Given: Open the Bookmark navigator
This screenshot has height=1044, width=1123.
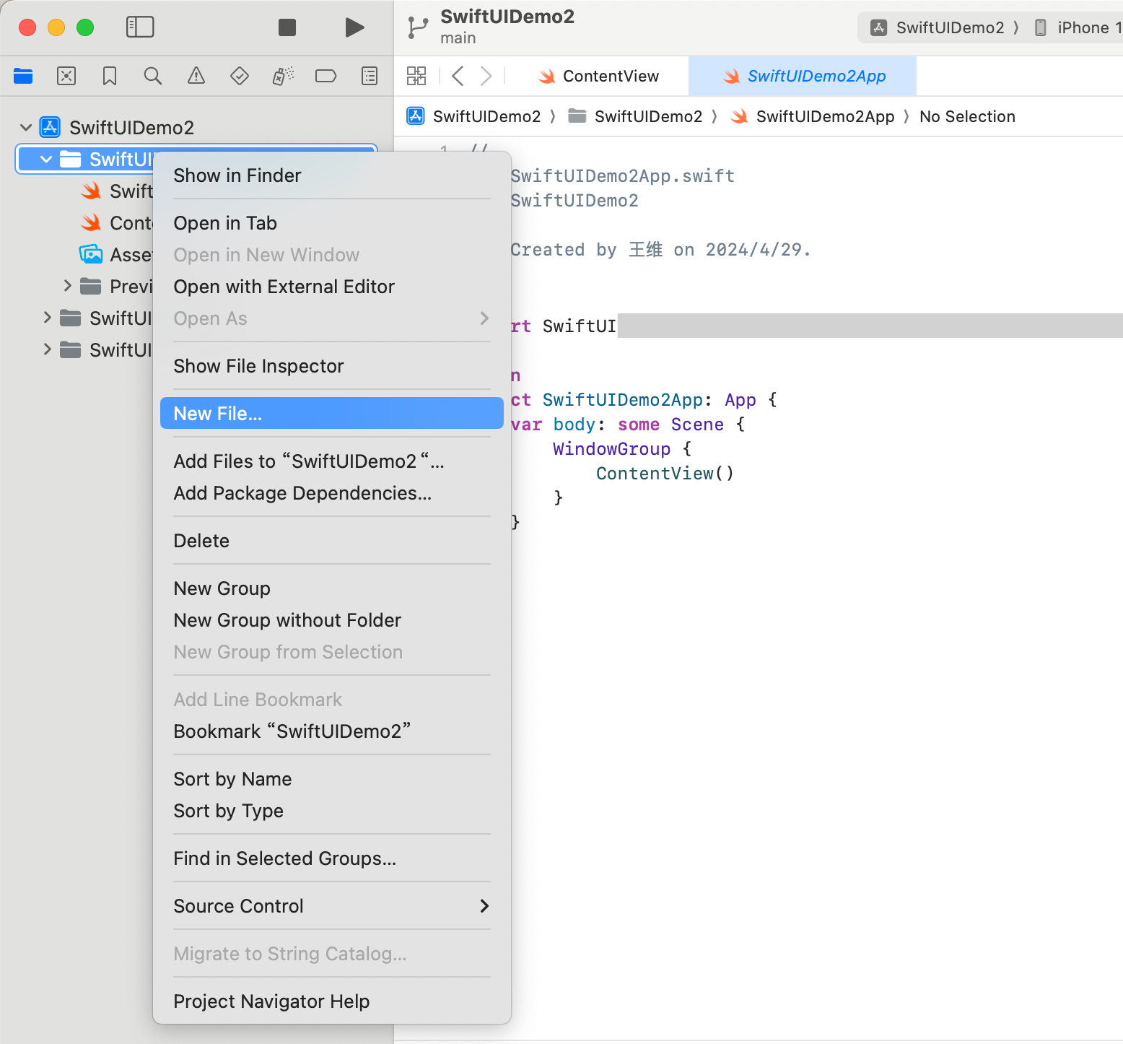Looking at the screenshot, I should 110,76.
